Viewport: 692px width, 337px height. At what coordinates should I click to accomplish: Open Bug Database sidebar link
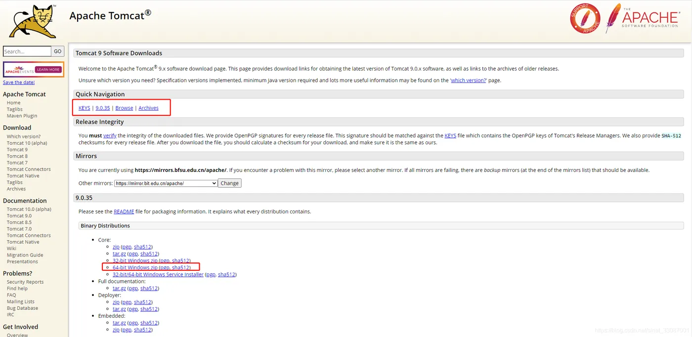pyautogui.click(x=22, y=308)
